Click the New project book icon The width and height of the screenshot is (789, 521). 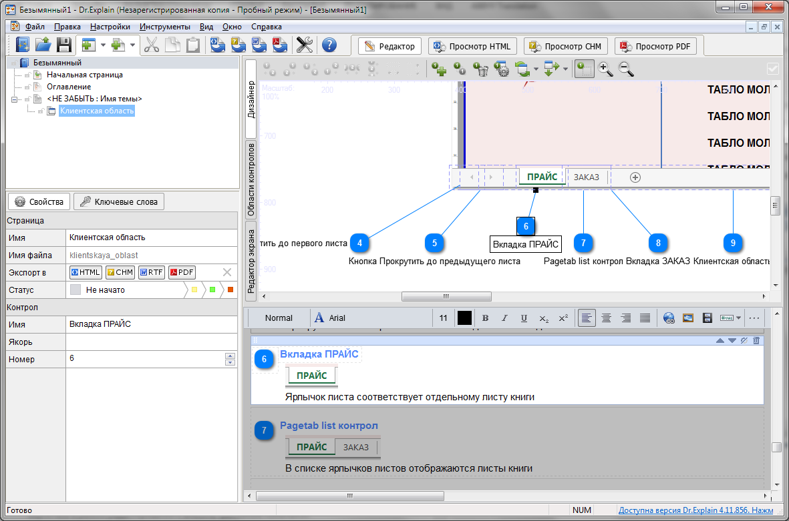point(22,45)
